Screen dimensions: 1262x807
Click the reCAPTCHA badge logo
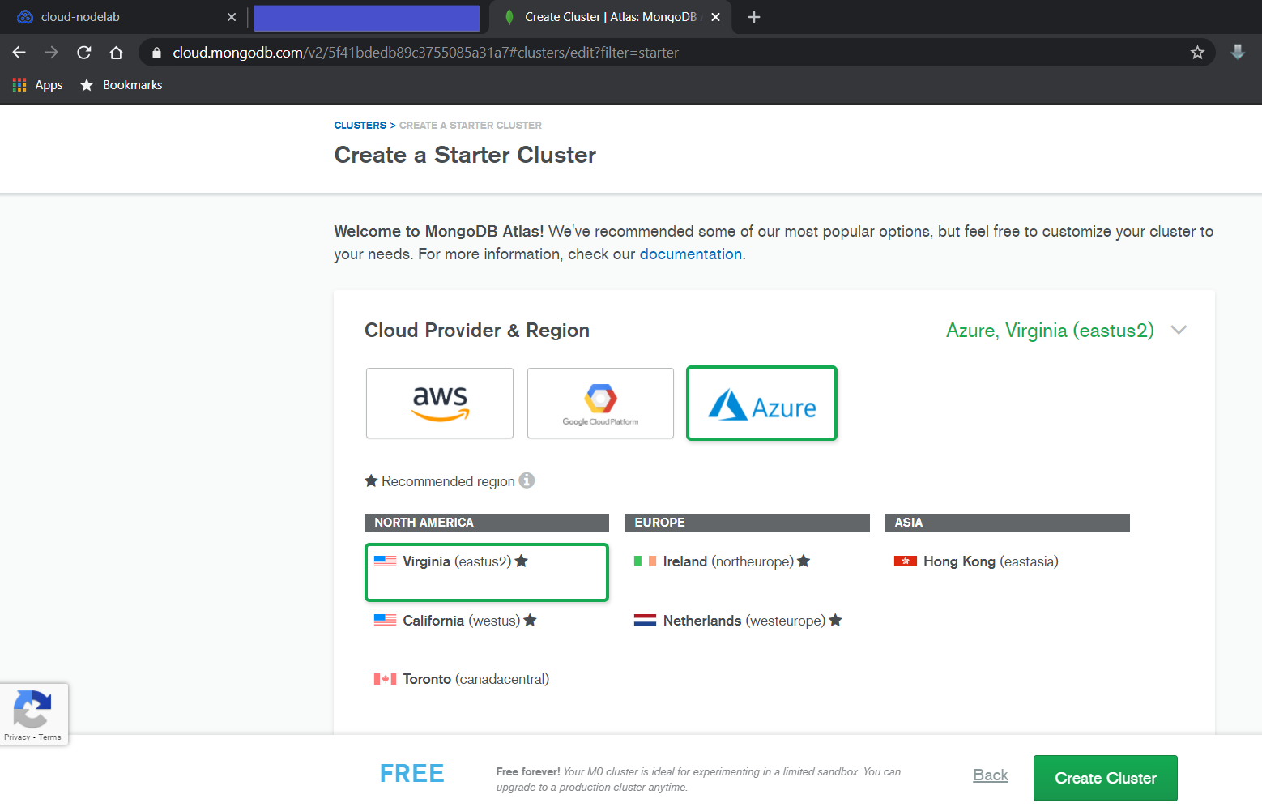click(32, 710)
